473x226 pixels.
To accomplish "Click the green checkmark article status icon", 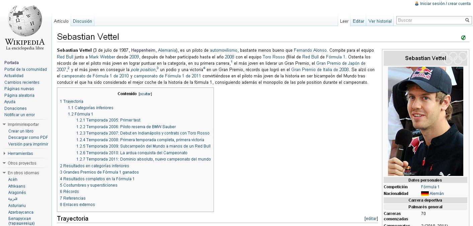I will (463, 38).
